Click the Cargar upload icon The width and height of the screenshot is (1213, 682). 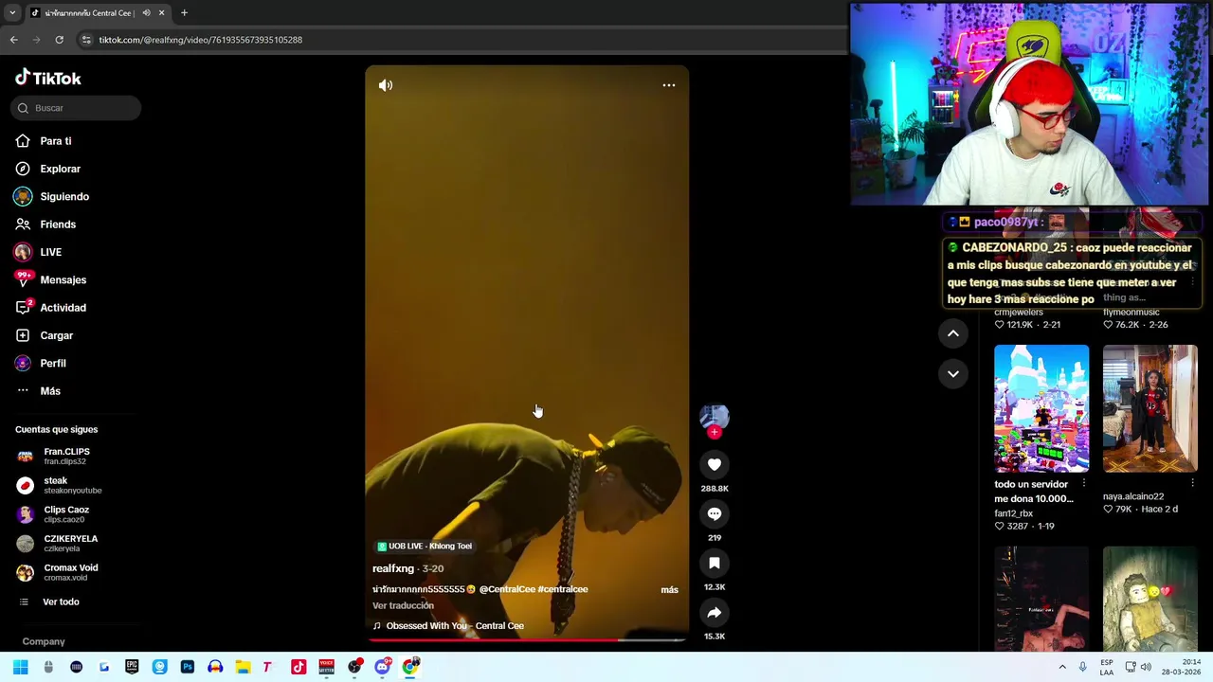(x=23, y=335)
